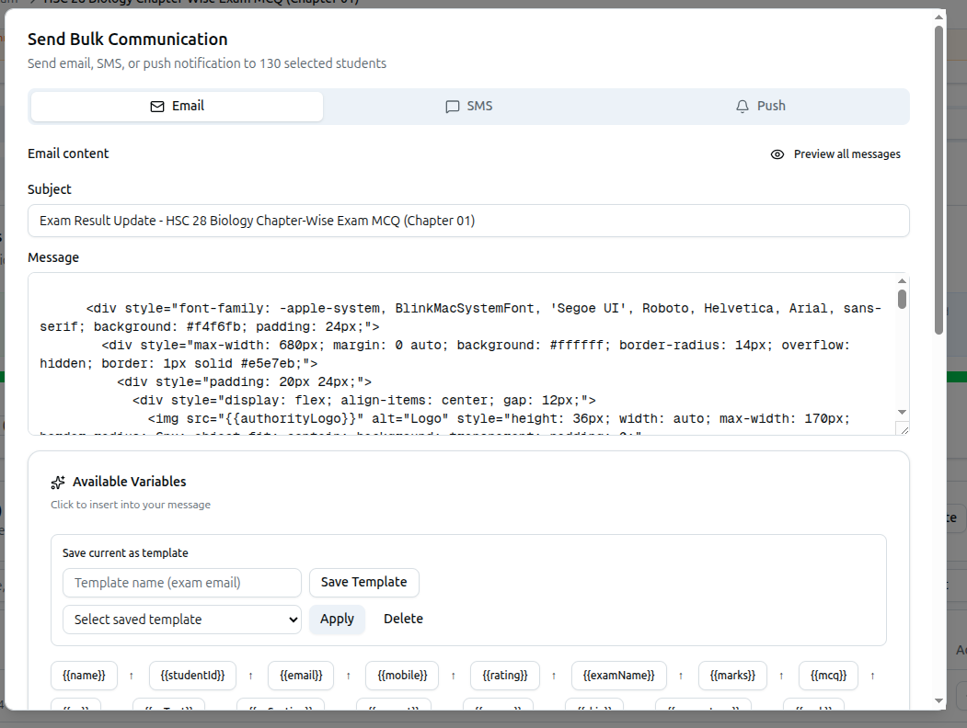Screen dimensions: 967x728
Task: Insert the {{marks}} variable
Action: 732,676
